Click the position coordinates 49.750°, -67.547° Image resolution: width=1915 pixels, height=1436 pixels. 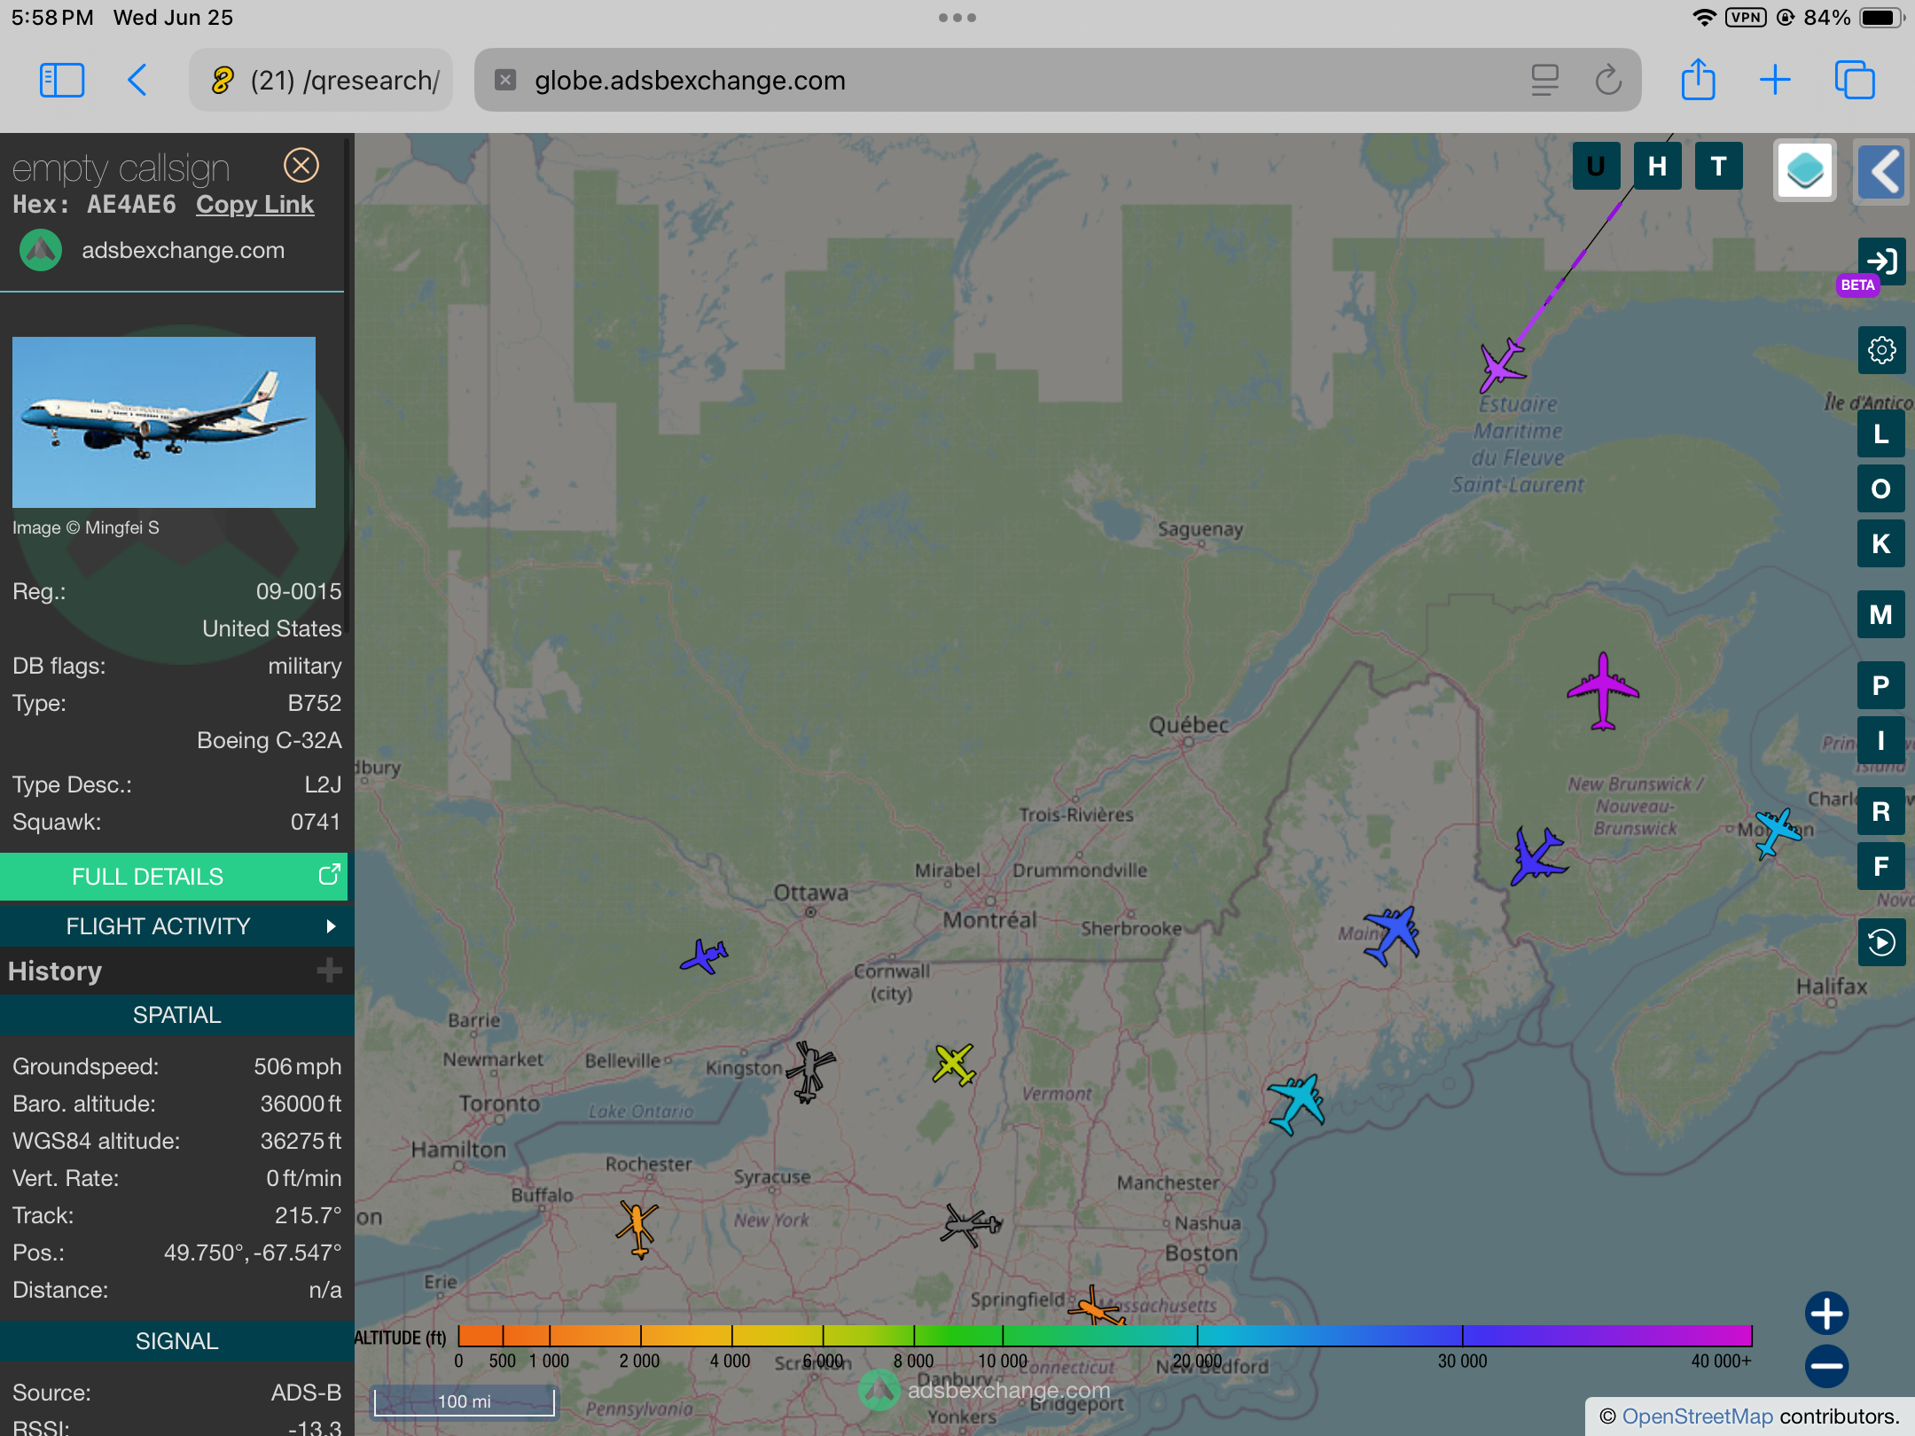pyautogui.click(x=253, y=1253)
